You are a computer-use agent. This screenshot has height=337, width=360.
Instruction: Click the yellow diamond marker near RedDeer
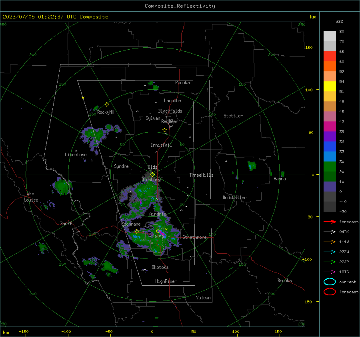click(x=165, y=130)
